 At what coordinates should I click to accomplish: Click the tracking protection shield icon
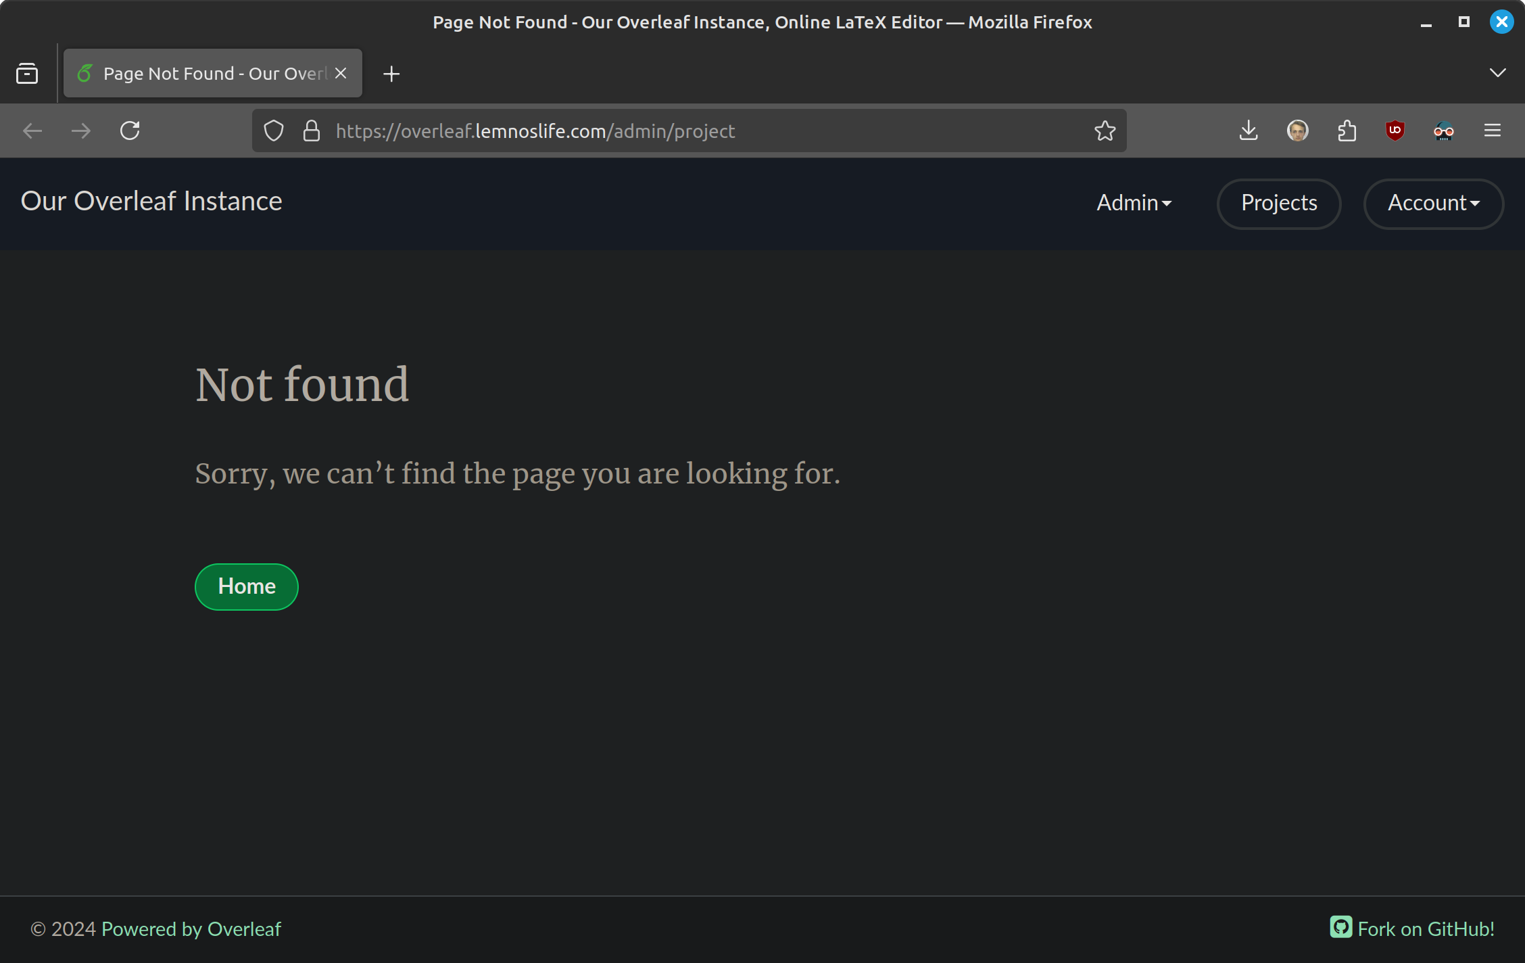(x=274, y=131)
